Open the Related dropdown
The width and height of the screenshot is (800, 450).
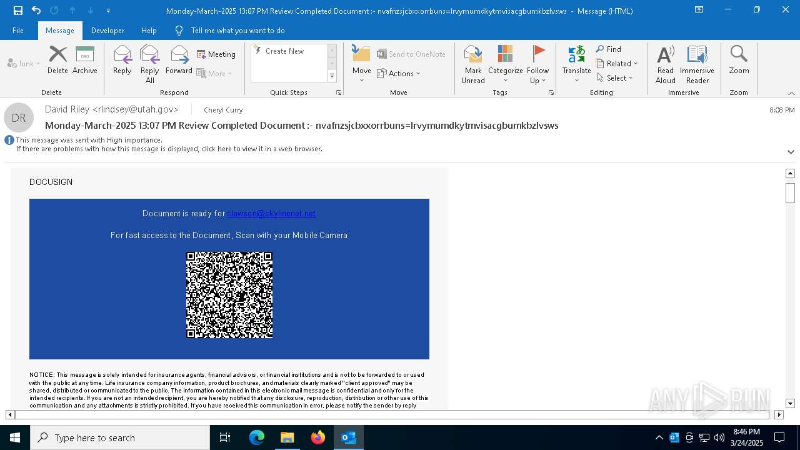(617, 63)
